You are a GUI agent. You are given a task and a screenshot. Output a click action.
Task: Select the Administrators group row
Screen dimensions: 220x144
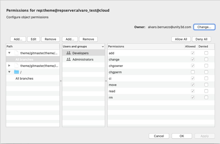point(83,59)
